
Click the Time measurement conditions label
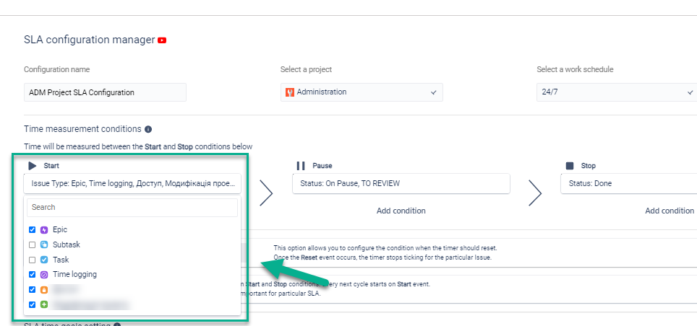coord(82,129)
